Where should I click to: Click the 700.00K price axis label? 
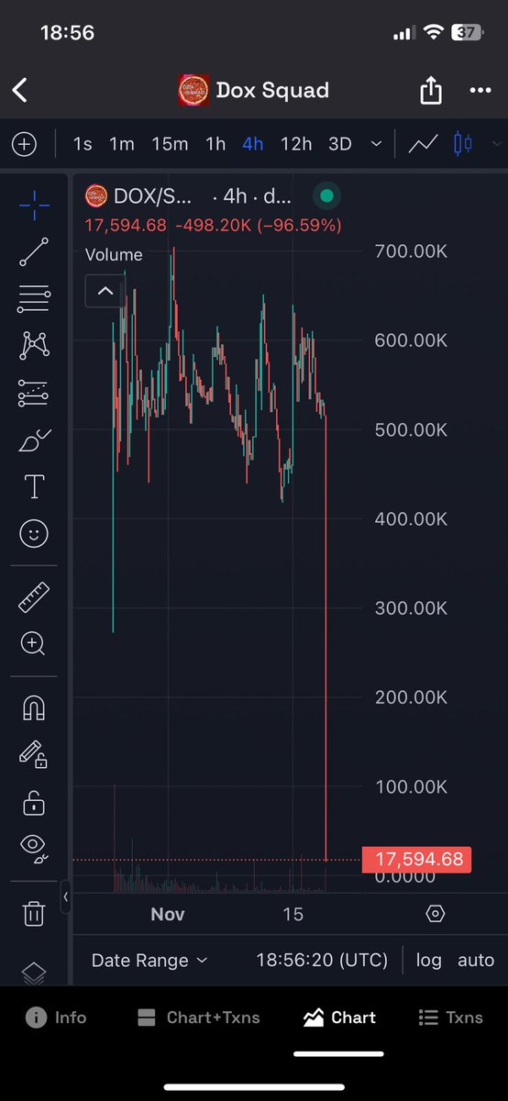[x=411, y=250]
